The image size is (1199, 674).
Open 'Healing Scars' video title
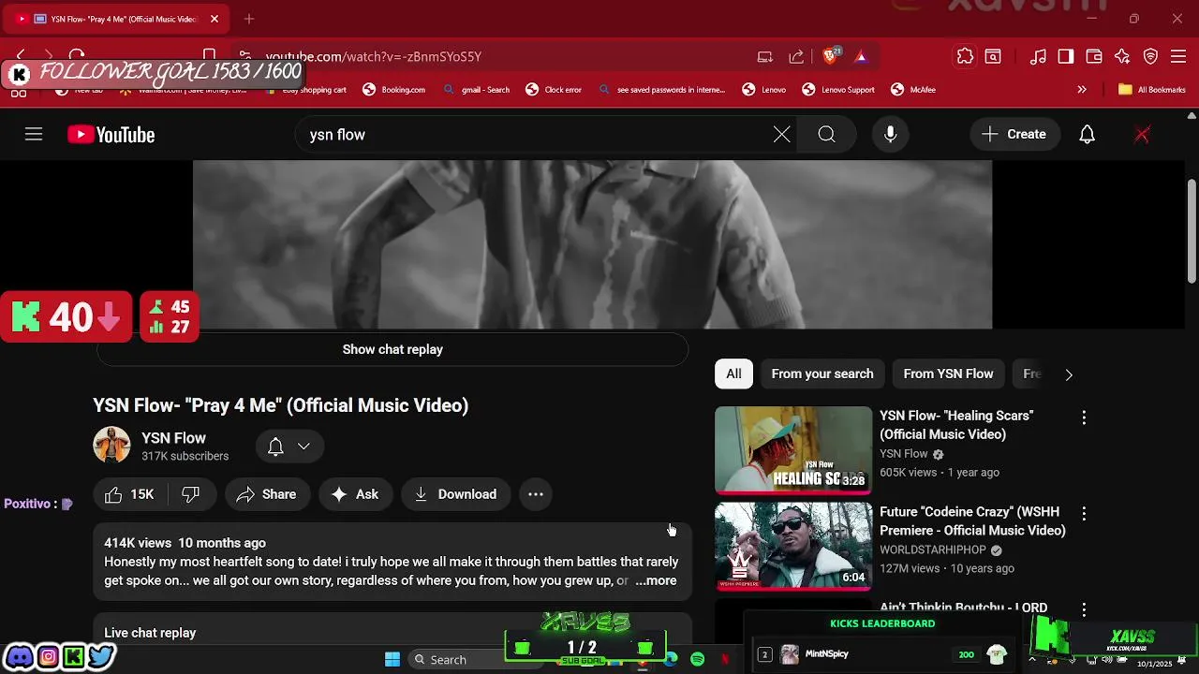[956, 425]
